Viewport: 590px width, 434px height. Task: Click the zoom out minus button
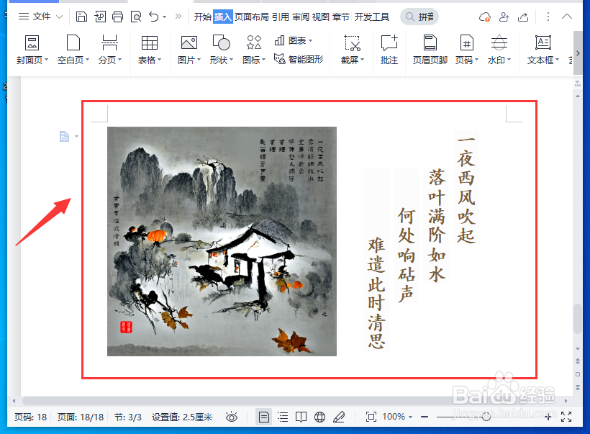pyautogui.click(x=425, y=417)
